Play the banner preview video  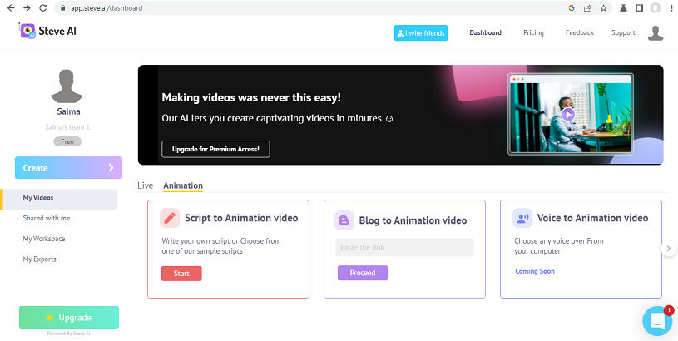[x=568, y=115]
